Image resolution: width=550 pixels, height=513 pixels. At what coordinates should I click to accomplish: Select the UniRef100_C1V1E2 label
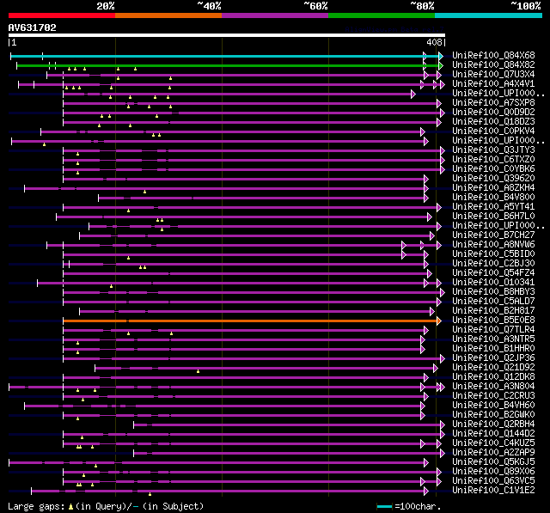tap(493, 491)
